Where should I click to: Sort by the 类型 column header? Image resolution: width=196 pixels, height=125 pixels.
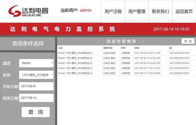[123, 48]
